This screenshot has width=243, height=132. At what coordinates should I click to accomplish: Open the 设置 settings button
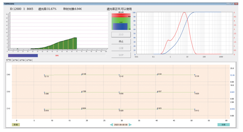[x=121, y=48]
